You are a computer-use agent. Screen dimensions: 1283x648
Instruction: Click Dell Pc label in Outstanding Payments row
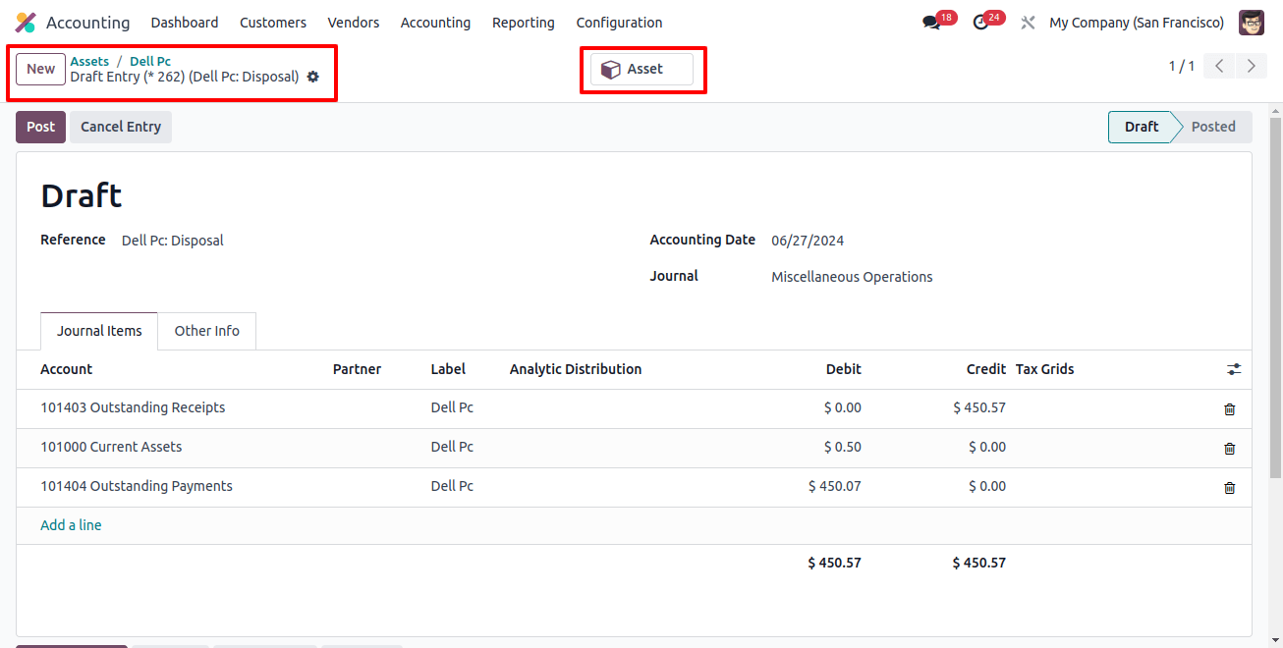tap(452, 486)
